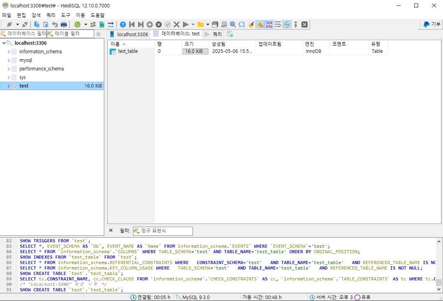The height and width of the screenshot is (301, 443).
Task: Click the save as snippet icon
Action: point(224,24)
